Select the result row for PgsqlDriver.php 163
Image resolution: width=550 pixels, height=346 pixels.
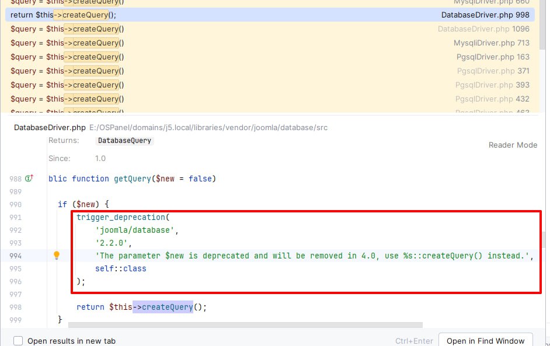tap(270, 57)
